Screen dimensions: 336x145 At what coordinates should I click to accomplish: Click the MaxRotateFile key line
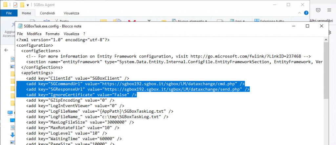pyautogui.click(x=73, y=128)
